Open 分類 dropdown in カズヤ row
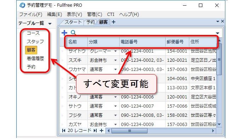The image size is (248, 139). [x=115, y=124]
